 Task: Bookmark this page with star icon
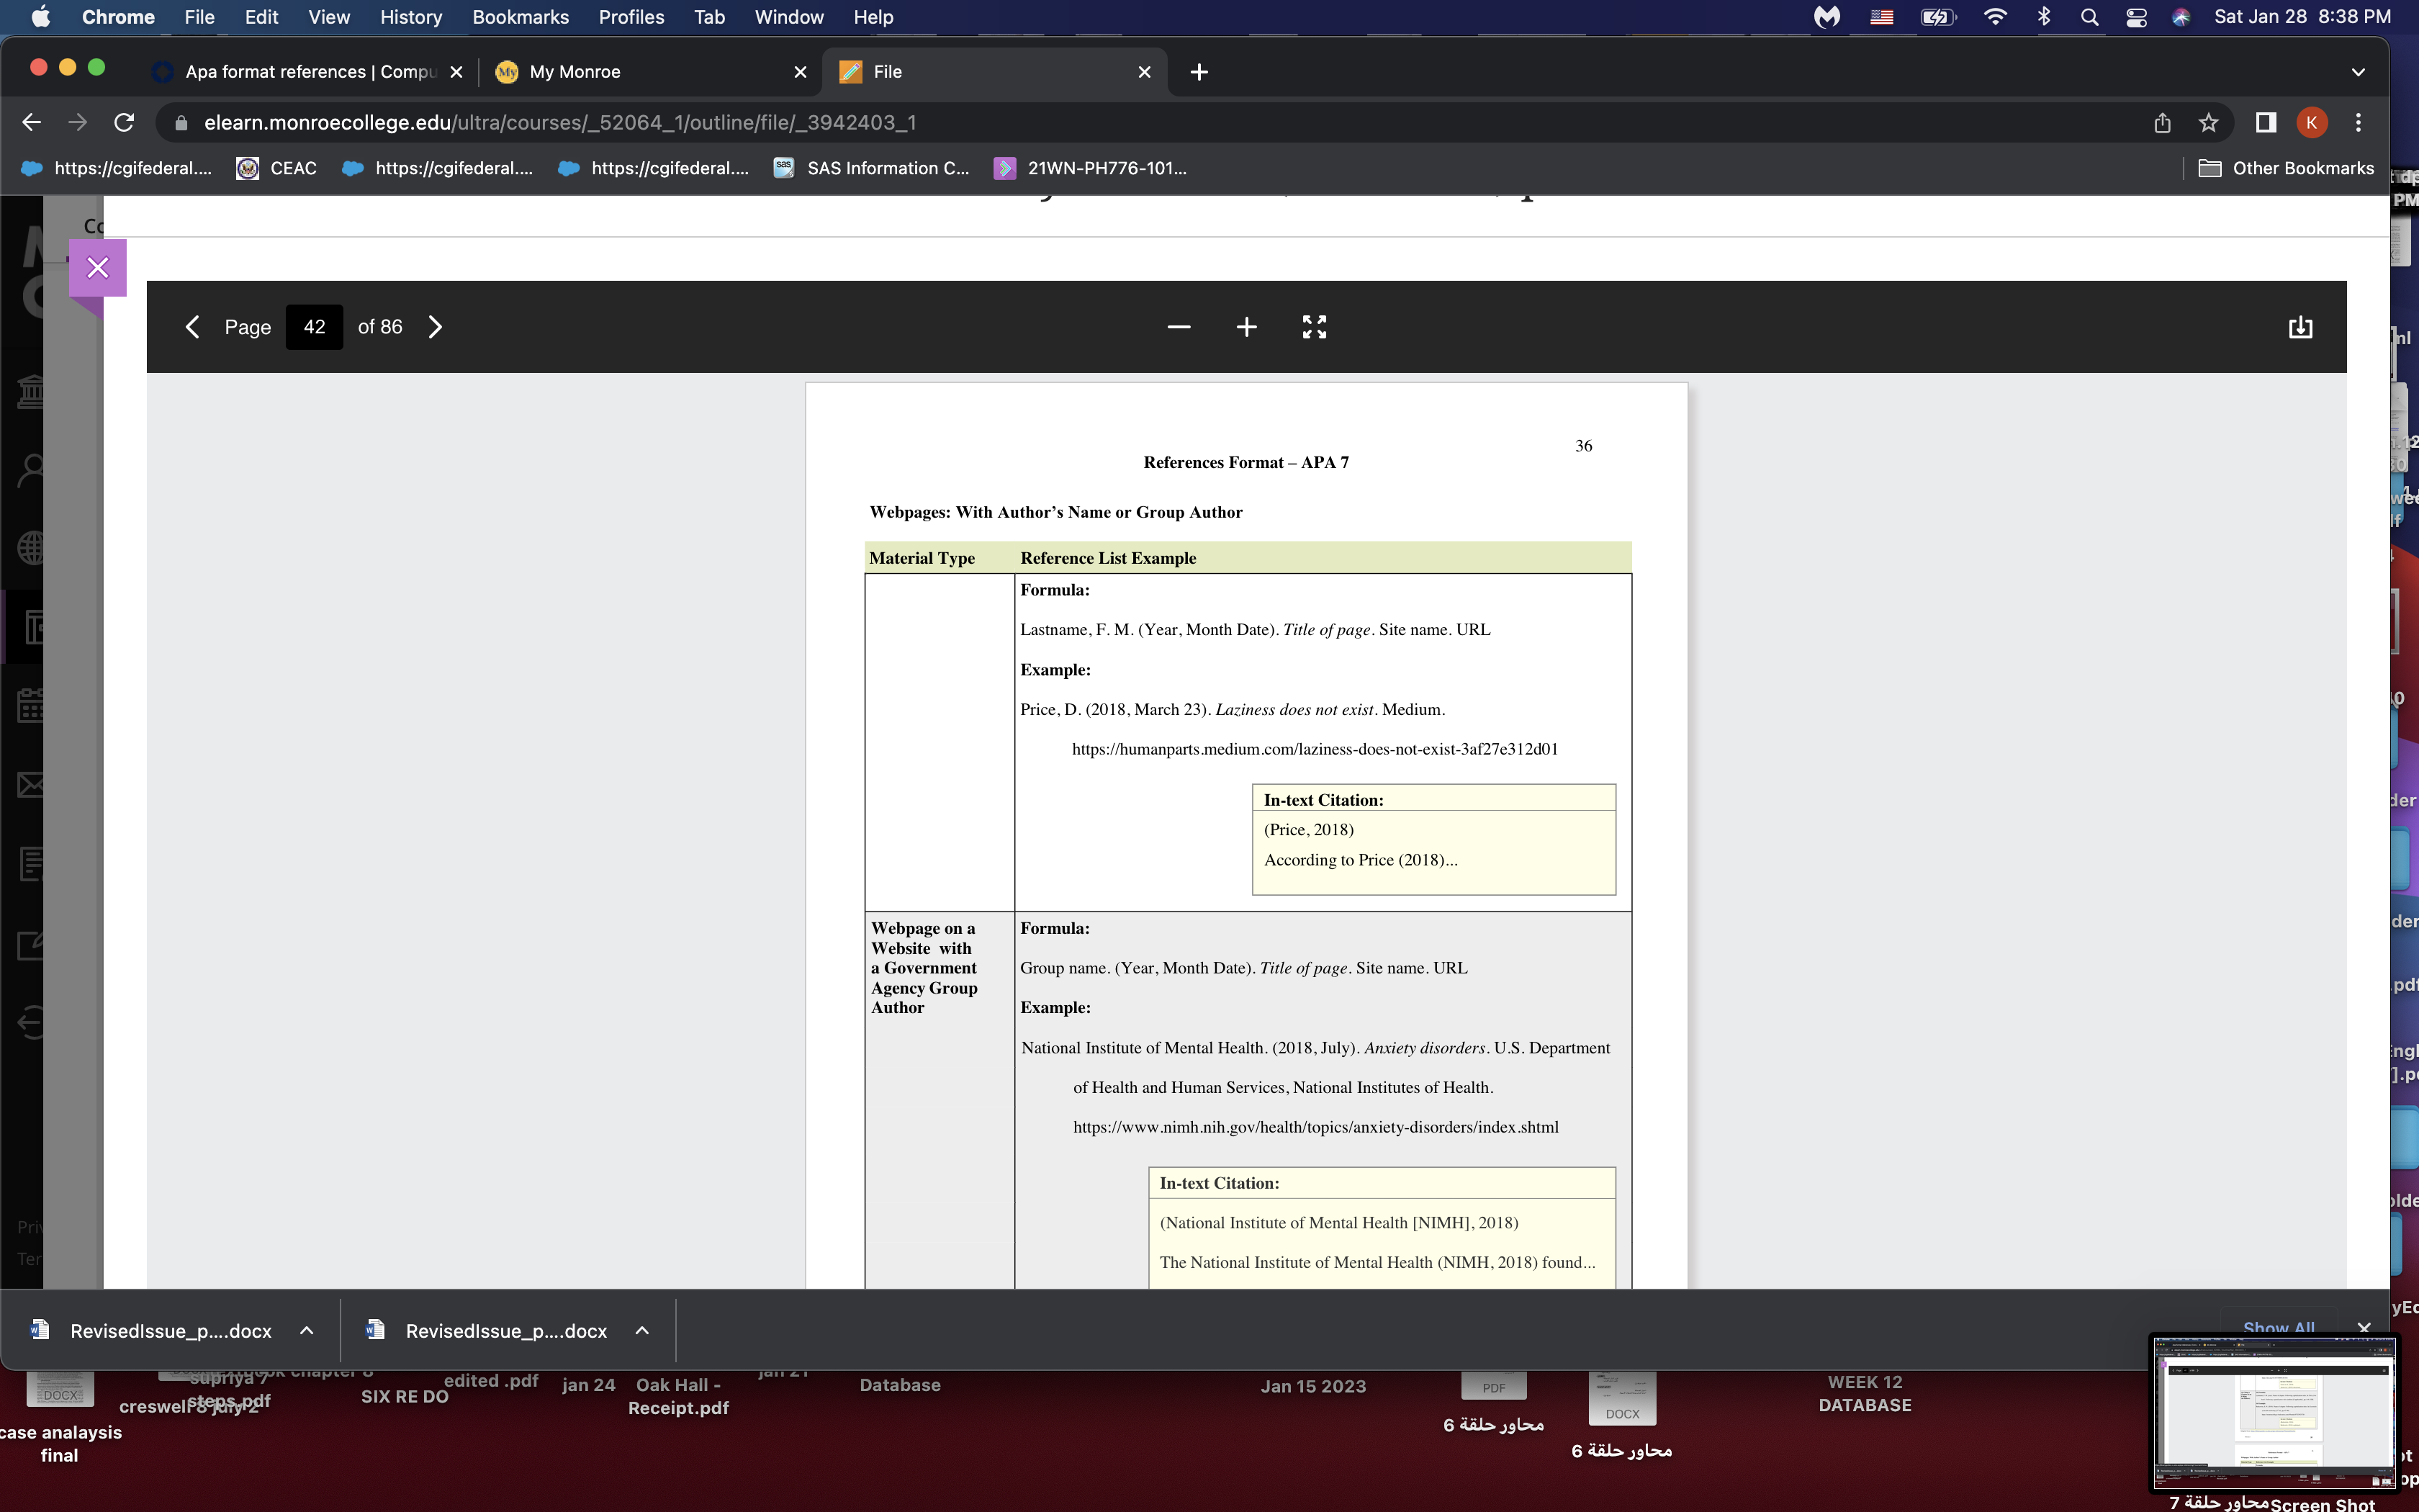pyautogui.click(x=2208, y=122)
